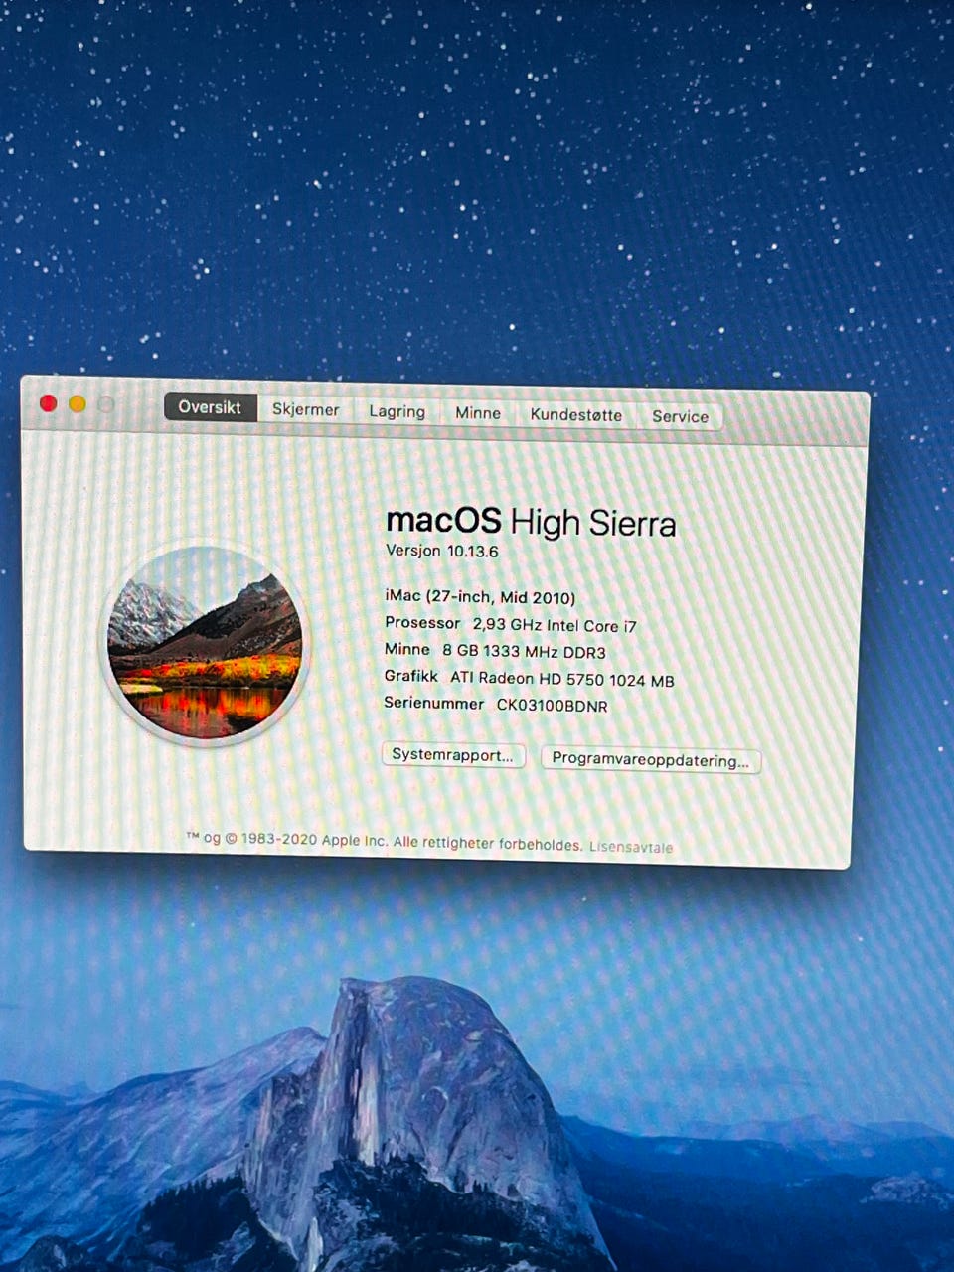Go to the Kundestøtte tab
Screen dimensions: 954x1272
(576, 415)
